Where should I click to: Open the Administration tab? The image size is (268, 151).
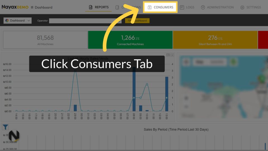[x=217, y=7]
